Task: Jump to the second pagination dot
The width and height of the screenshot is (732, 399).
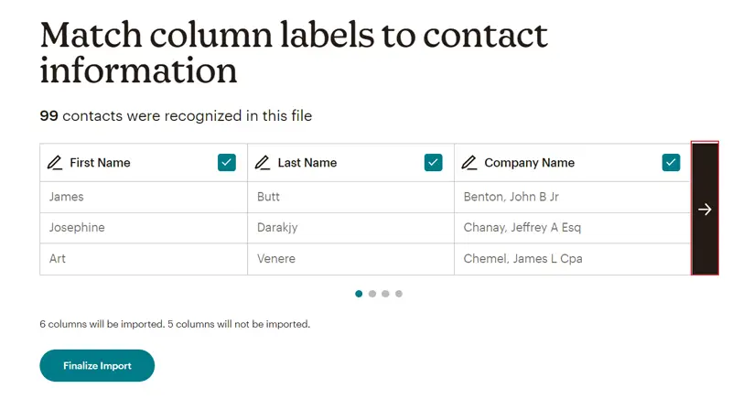Action: pyautogui.click(x=372, y=294)
